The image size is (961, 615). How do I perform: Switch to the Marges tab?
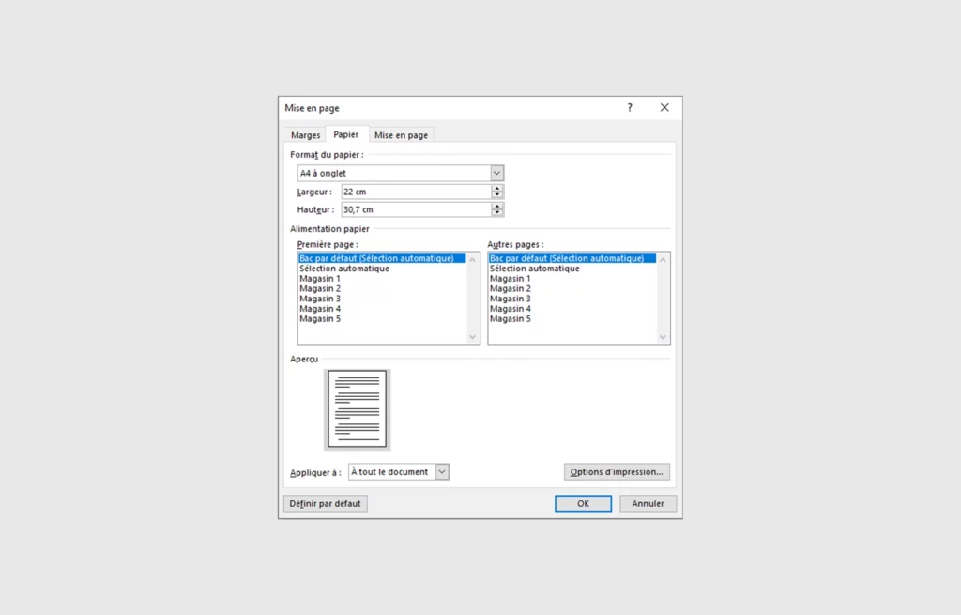pyautogui.click(x=305, y=135)
